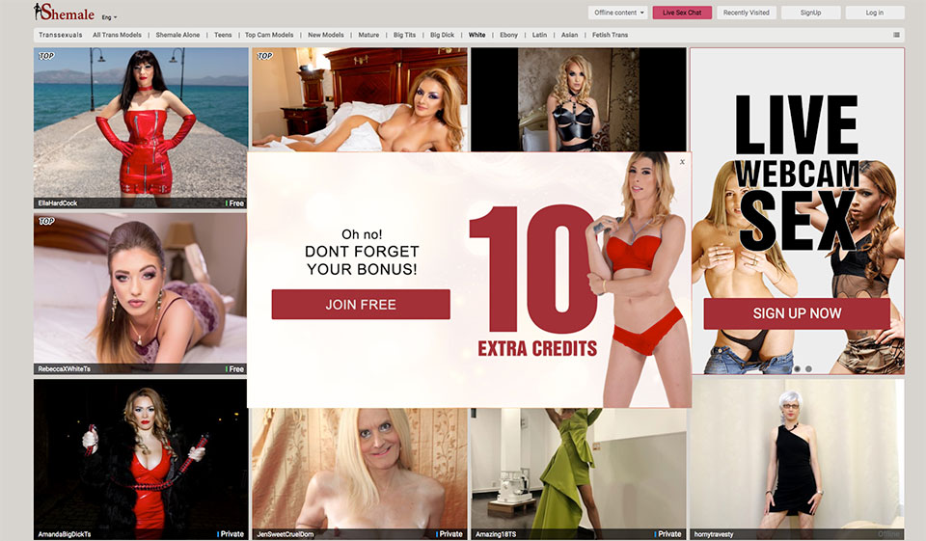Click the SignUp button in the header
Image resolution: width=926 pixels, height=541 pixels.
click(810, 13)
